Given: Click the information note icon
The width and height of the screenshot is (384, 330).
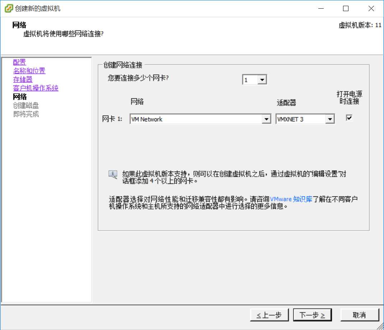Looking at the screenshot, I should (x=113, y=175).
